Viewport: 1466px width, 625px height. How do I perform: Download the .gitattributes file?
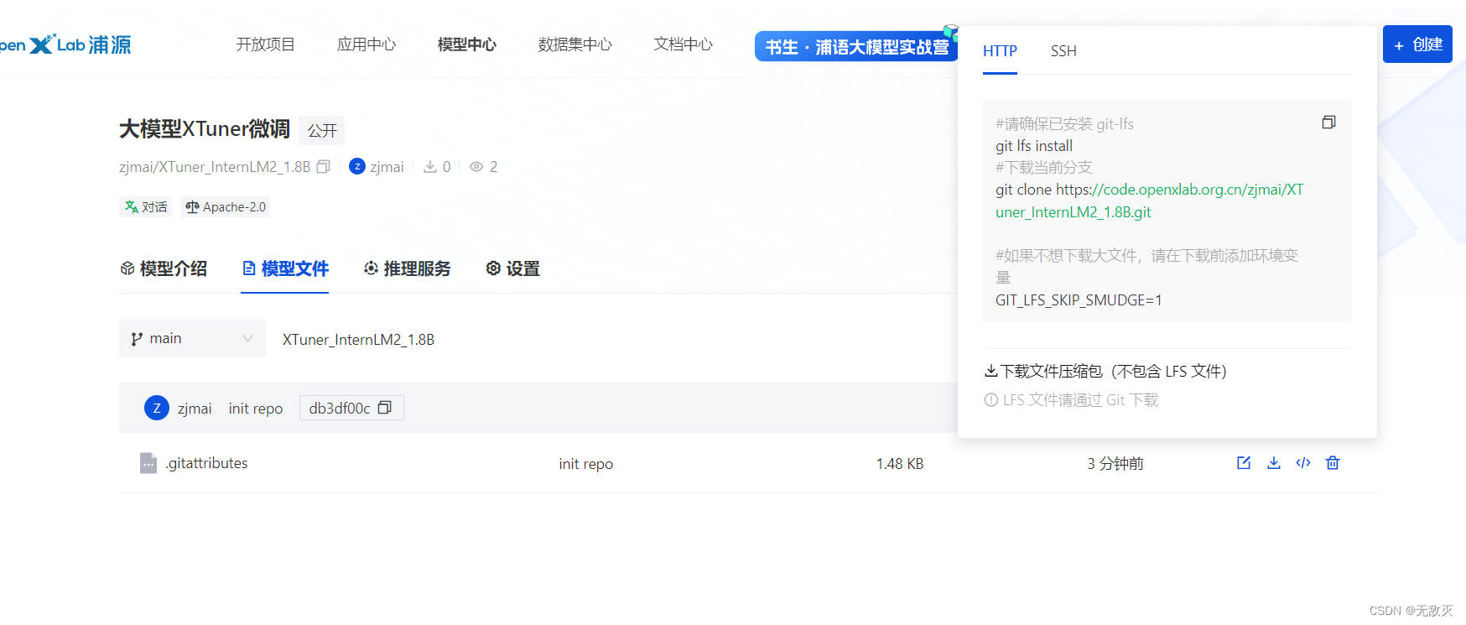[1273, 463]
